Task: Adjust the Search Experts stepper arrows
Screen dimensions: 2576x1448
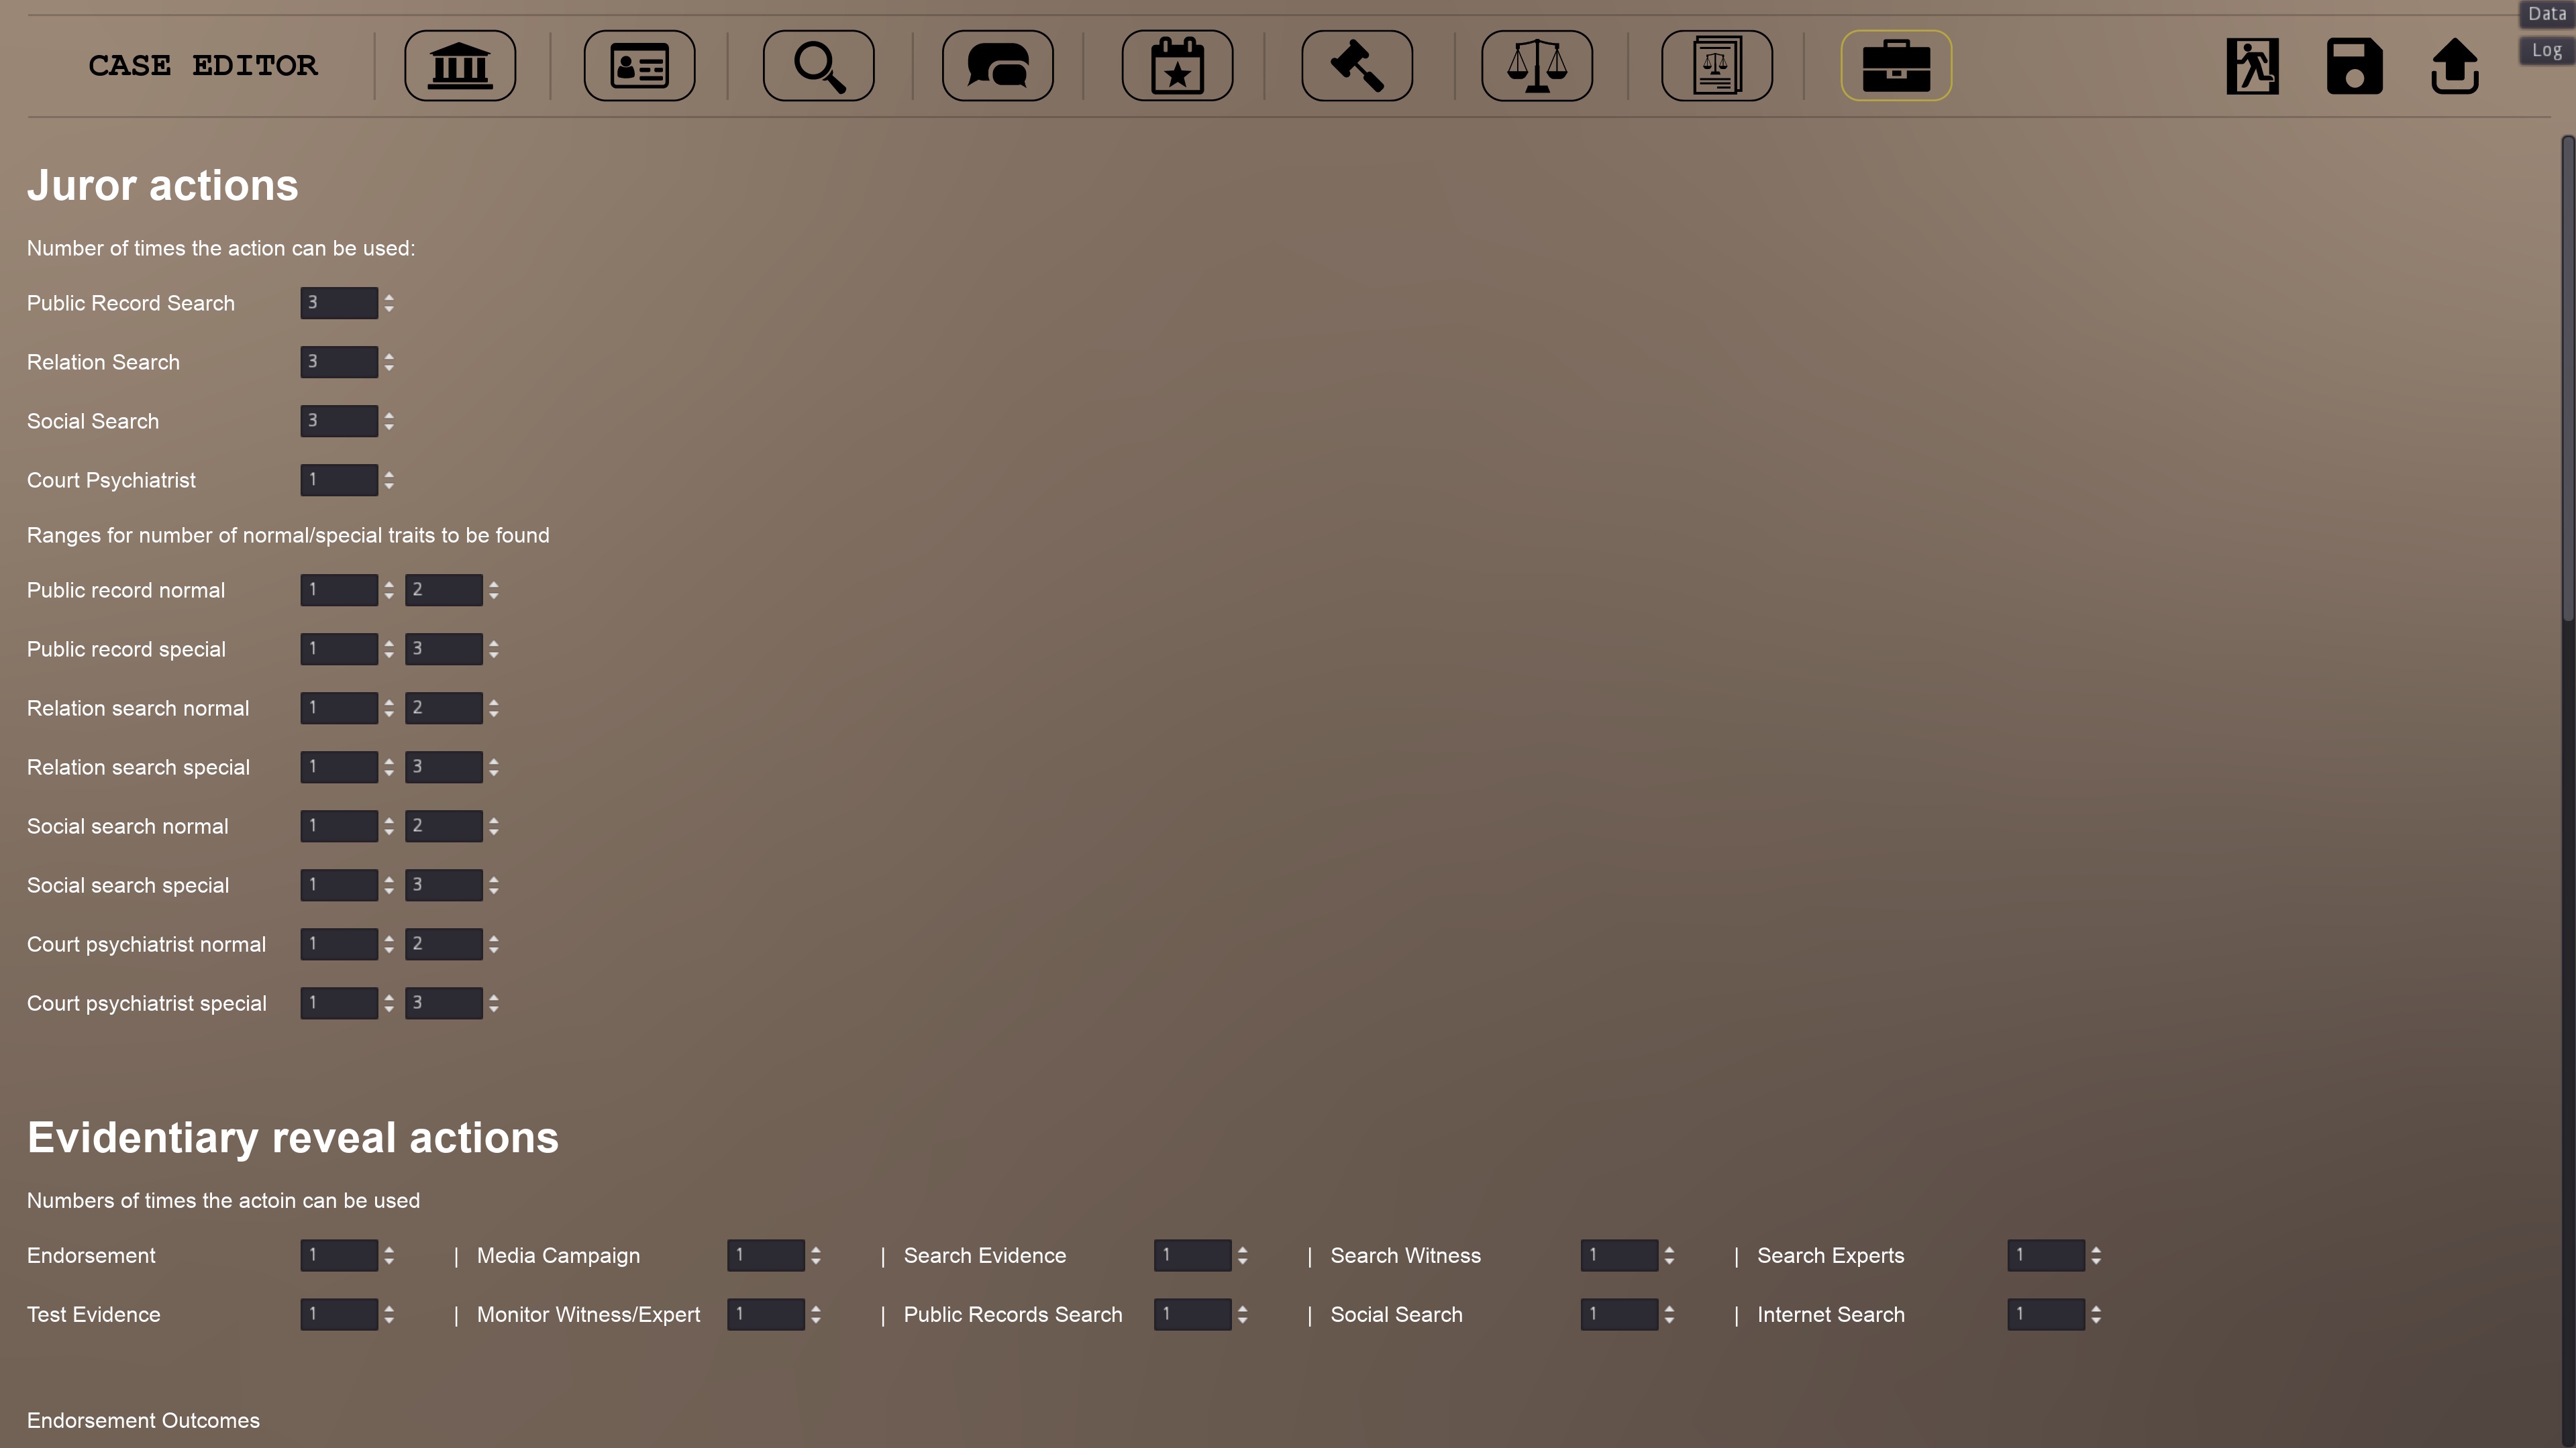Action: point(2097,1255)
